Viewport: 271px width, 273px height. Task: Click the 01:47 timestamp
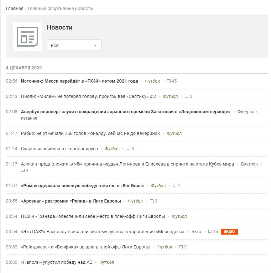pos(12,133)
